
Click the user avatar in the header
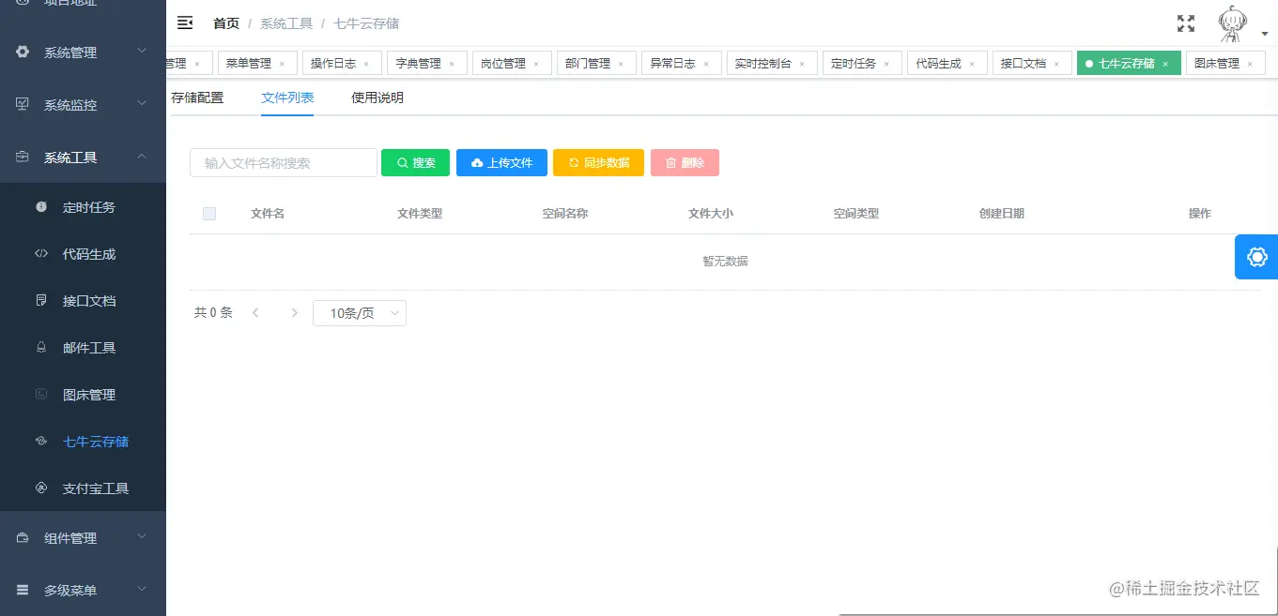(1231, 25)
